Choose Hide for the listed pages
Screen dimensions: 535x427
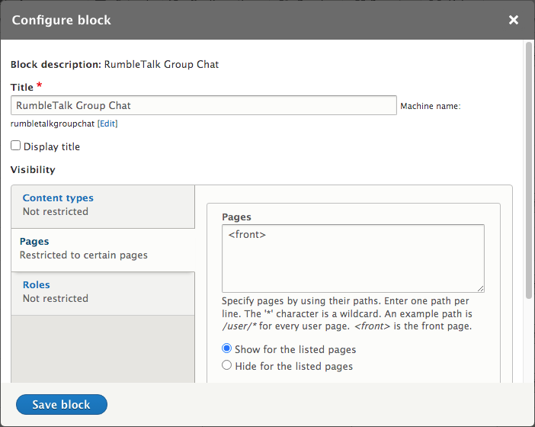click(x=227, y=366)
